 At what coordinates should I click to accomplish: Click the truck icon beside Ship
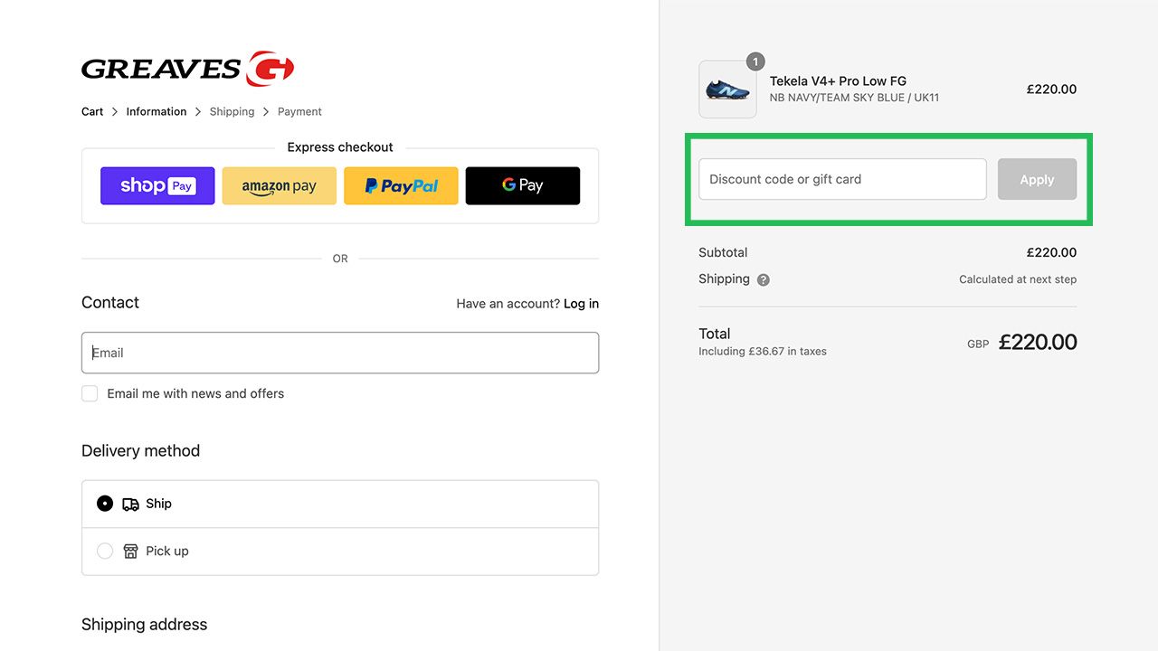[x=130, y=505]
